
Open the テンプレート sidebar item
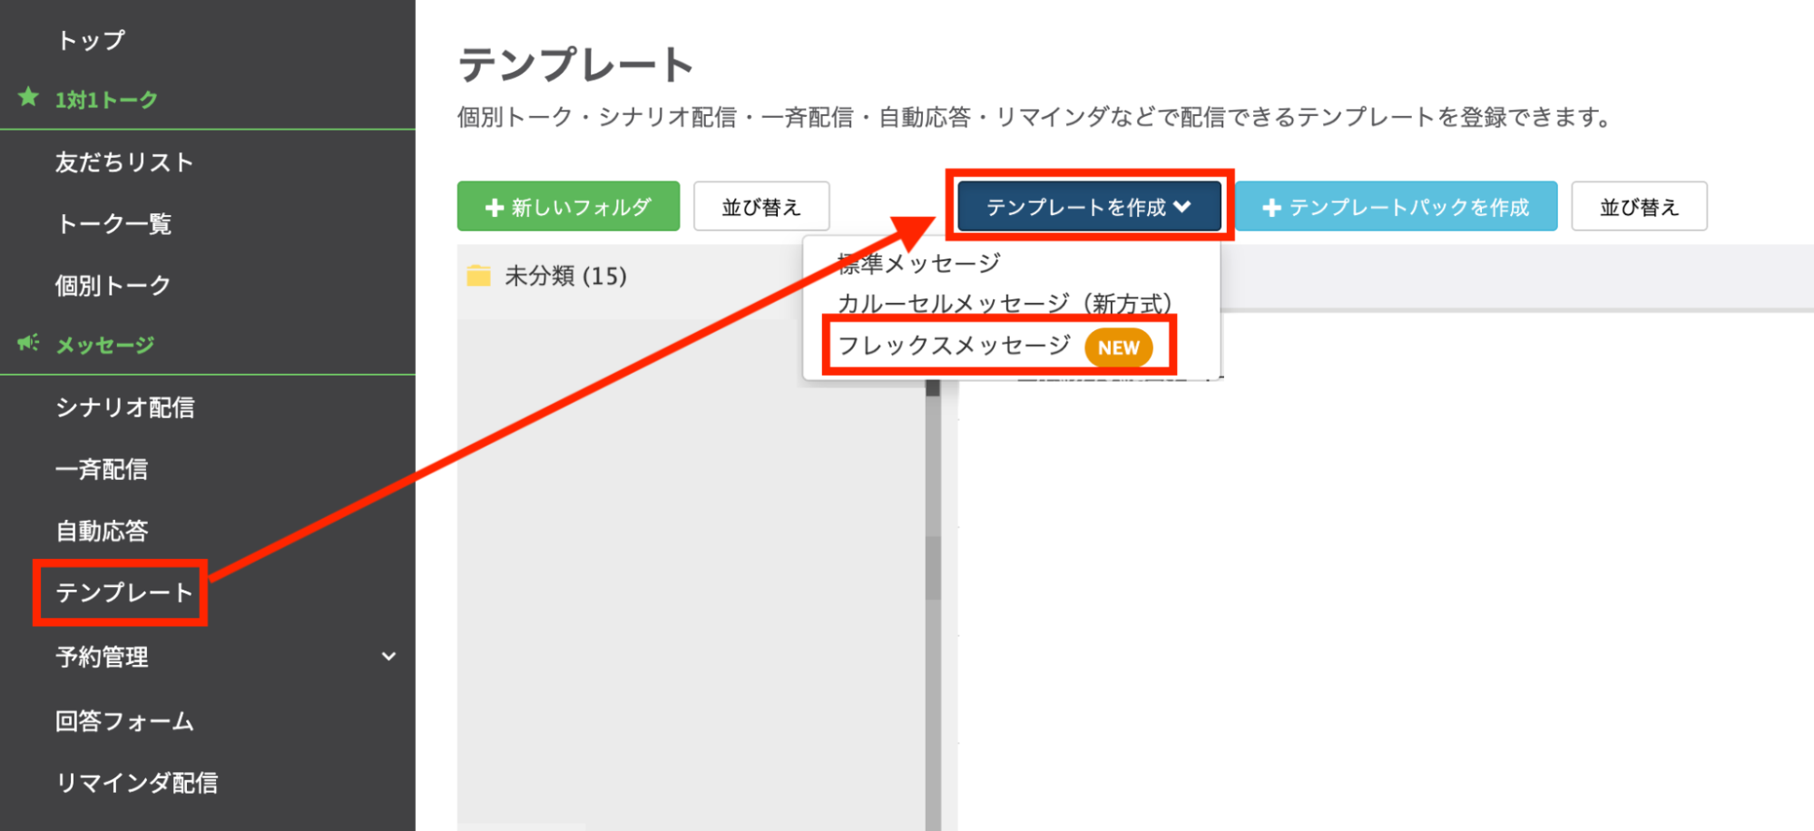point(124,592)
